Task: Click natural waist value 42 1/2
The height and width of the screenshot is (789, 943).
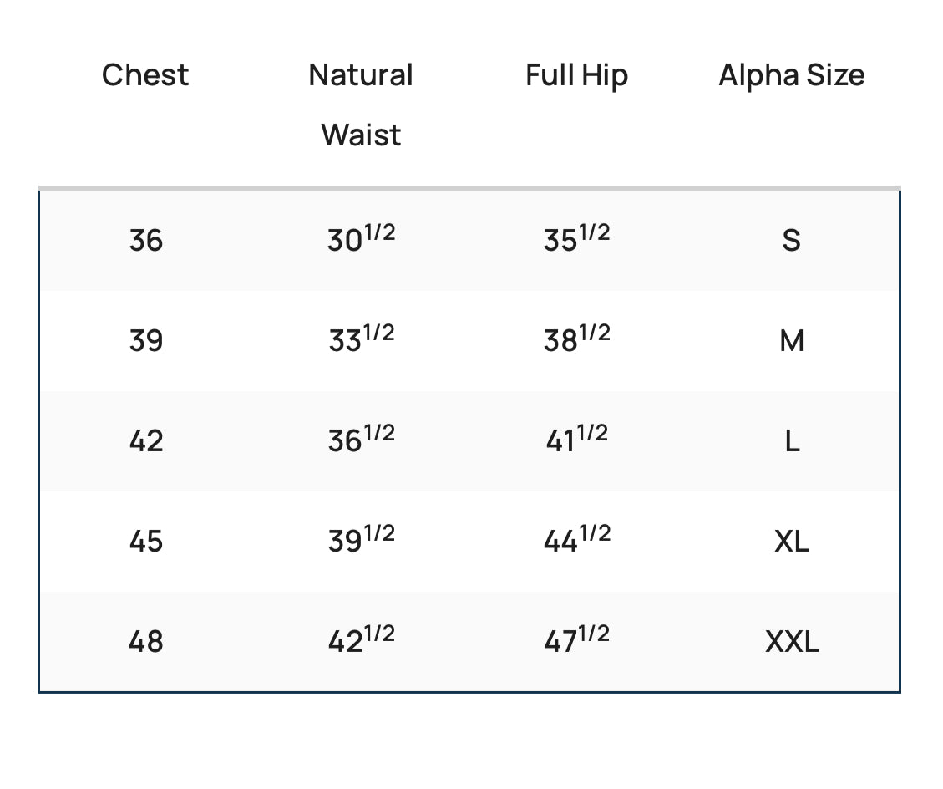Action: pyautogui.click(x=361, y=641)
